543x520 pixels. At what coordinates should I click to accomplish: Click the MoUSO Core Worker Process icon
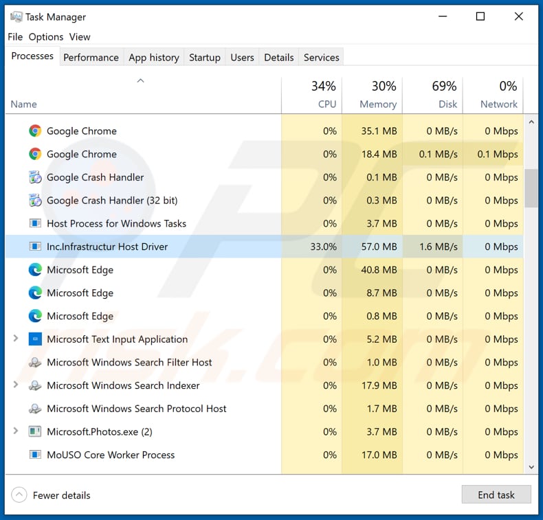coord(35,455)
